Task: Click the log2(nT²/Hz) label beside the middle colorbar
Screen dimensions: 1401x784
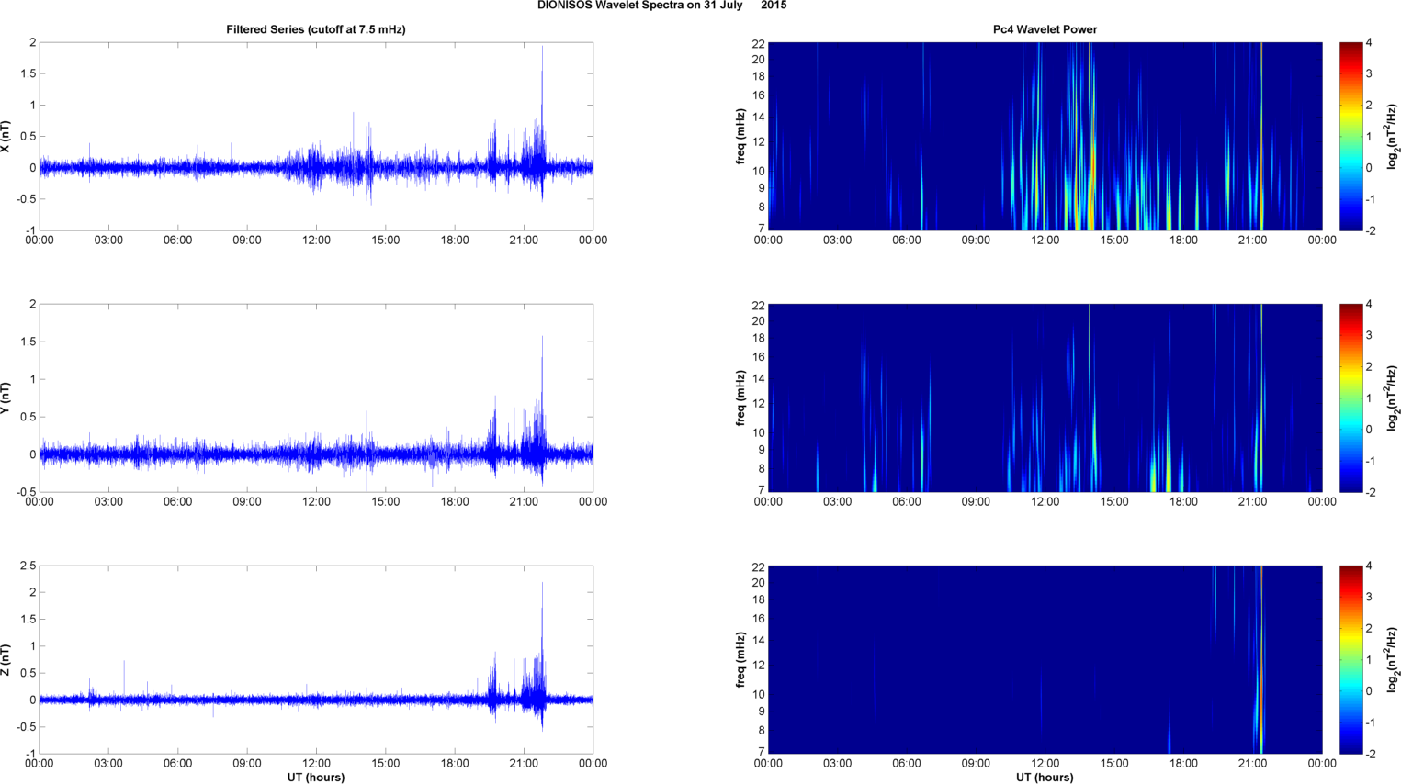Action: (1394, 398)
